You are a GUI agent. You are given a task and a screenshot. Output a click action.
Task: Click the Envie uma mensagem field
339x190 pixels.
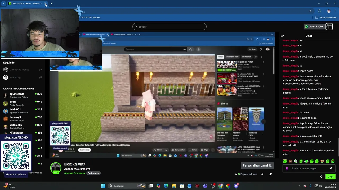click(x=309, y=168)
